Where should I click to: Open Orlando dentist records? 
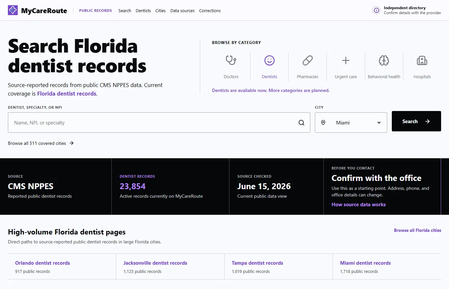42,263
